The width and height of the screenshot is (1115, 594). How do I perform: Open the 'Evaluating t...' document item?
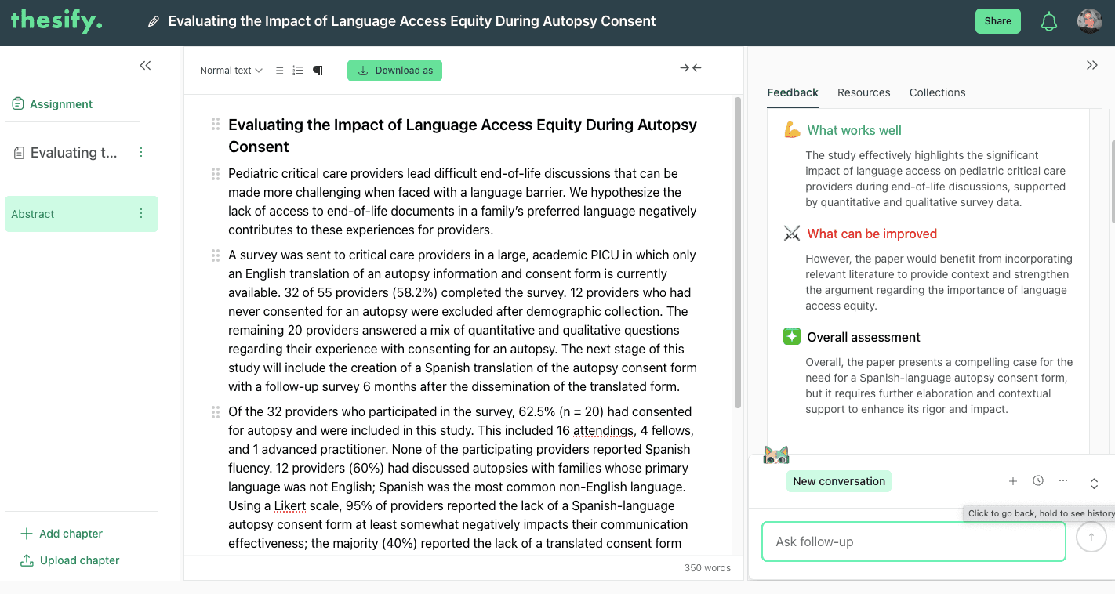click(66, 153)
